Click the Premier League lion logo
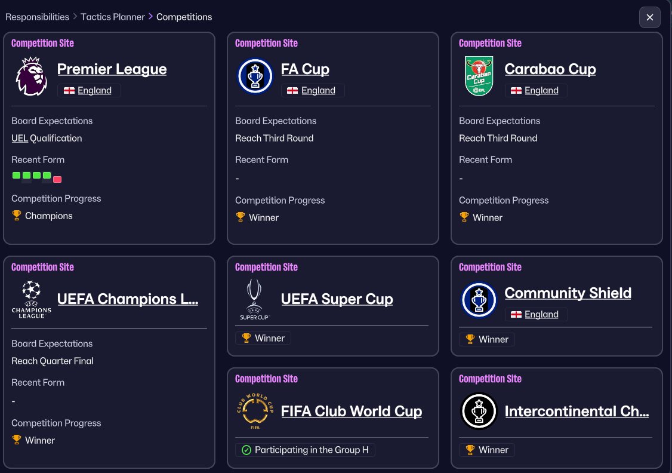This screenshot has height=473, width=672. pyautogui.click(x=31, y=76)
